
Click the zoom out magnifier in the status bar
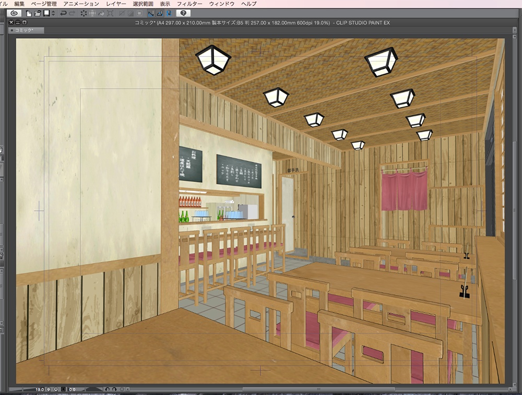(49, 388)
